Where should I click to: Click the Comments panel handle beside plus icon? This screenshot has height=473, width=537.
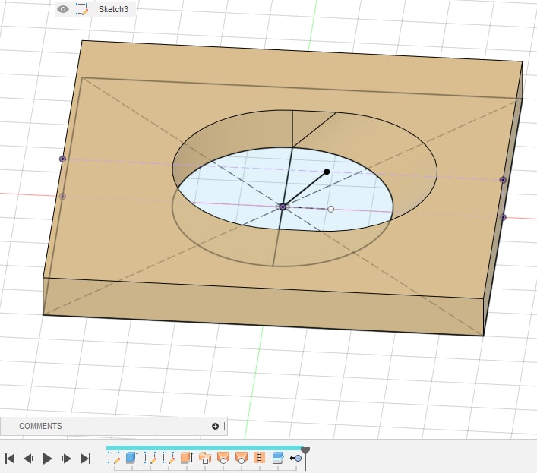225,426
